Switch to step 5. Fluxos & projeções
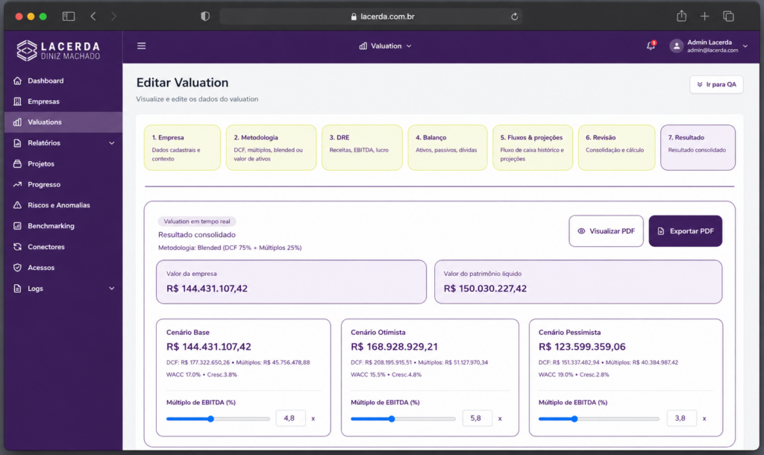 coord(533,148)
